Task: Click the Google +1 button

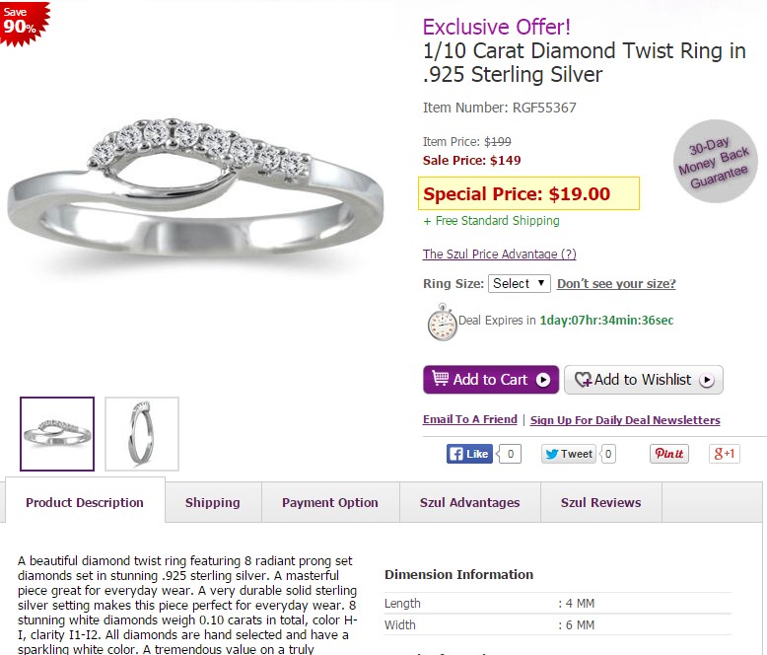Action: 725,454
